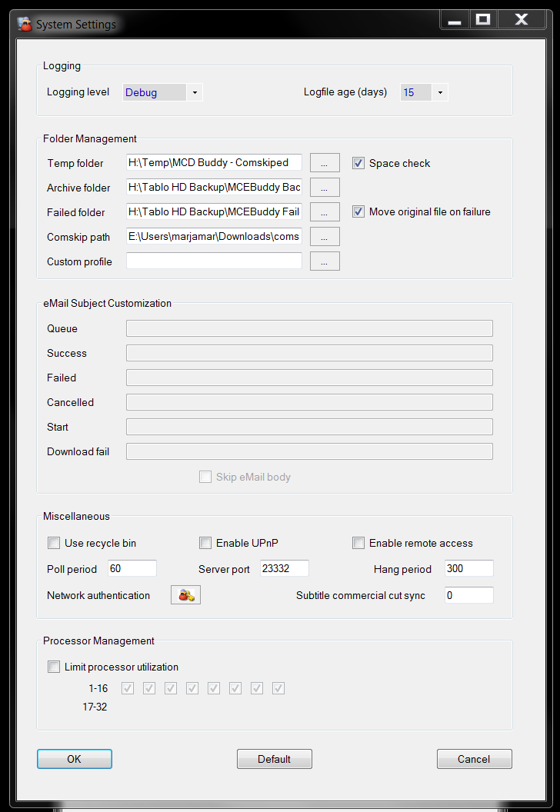Minimize the System Settings window

point(455,20)
